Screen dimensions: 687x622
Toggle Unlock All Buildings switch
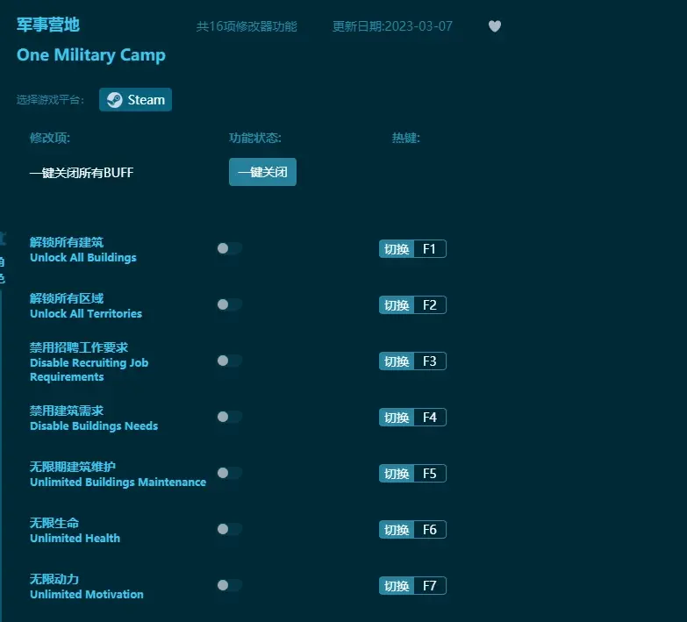[x=230, y=248]
